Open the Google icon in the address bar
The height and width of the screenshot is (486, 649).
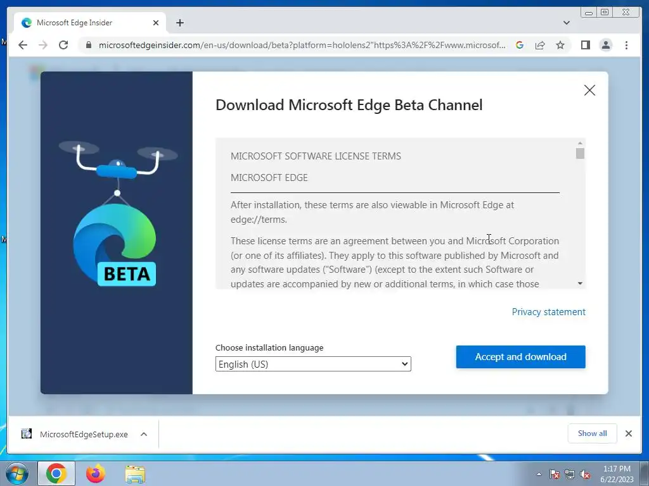point(520,45)
